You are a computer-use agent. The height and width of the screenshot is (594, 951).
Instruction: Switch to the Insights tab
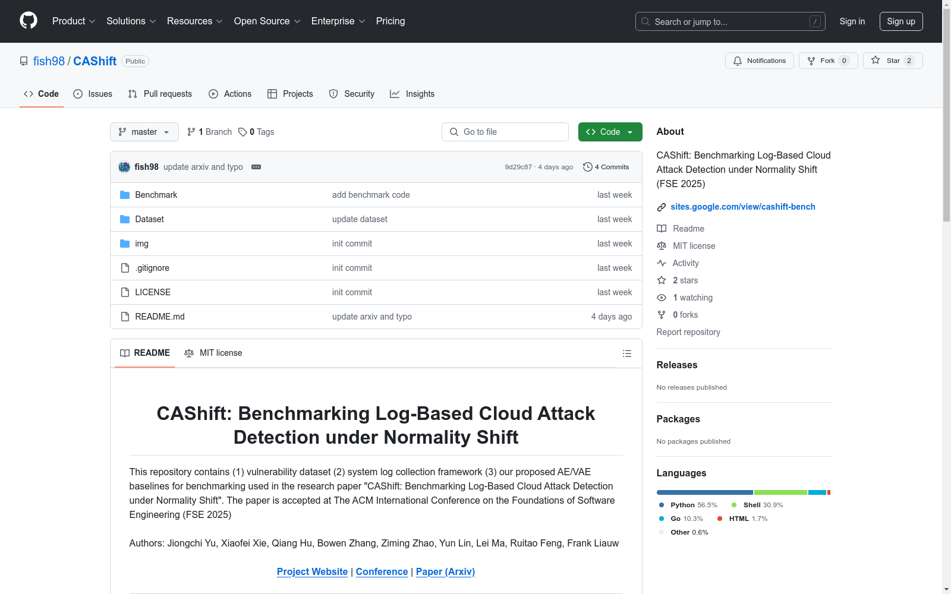coord(412,94)
